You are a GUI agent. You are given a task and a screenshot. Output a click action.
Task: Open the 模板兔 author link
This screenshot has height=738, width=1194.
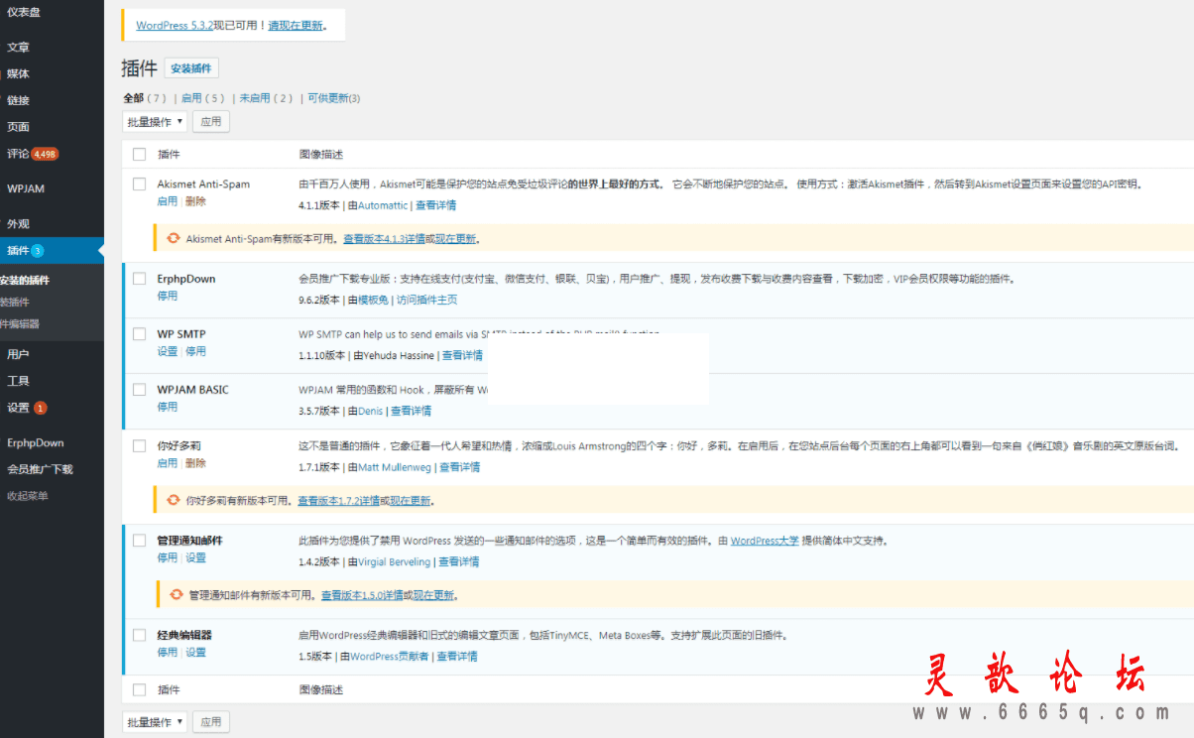(x=374, y=301)
